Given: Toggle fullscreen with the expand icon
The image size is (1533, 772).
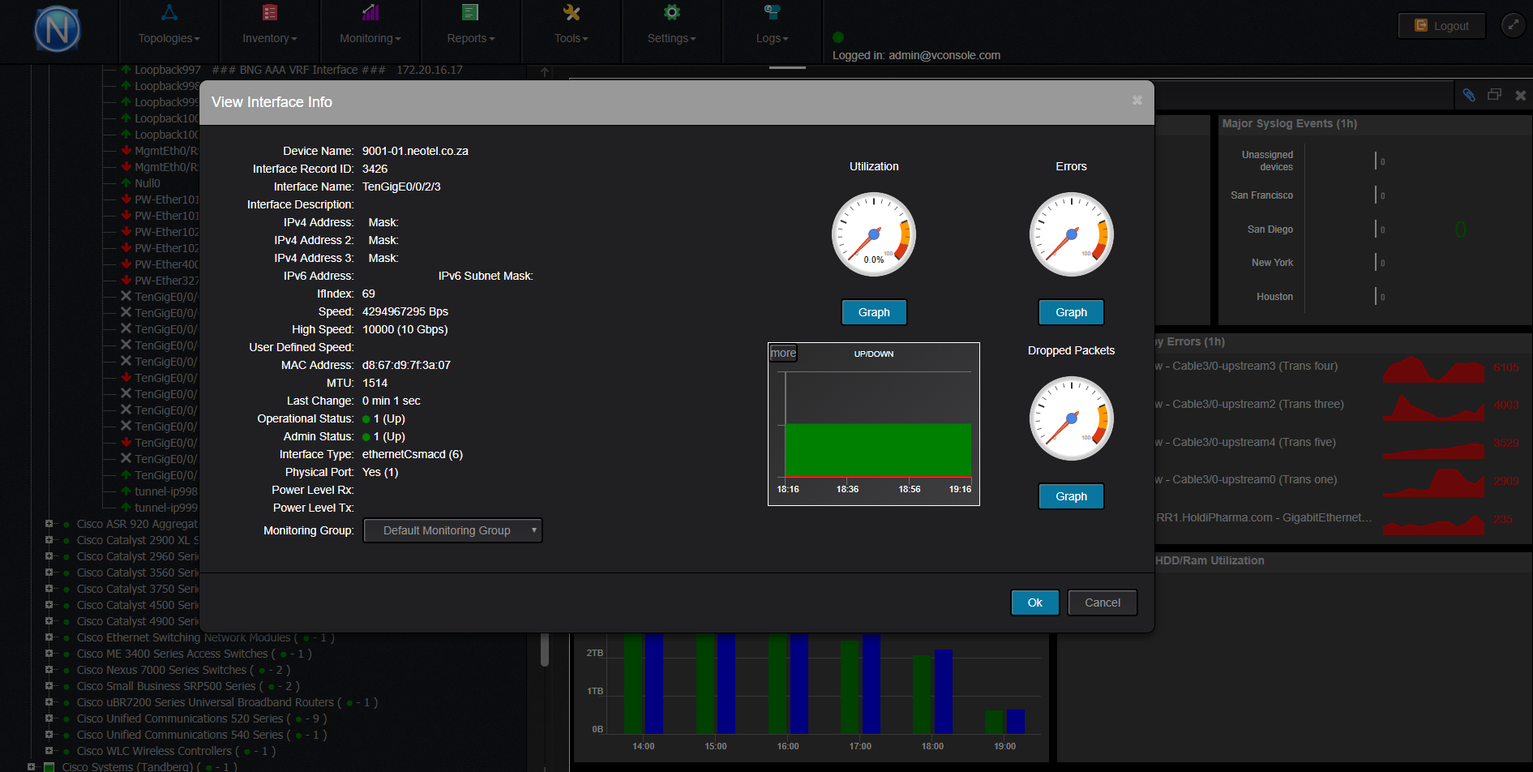Looking at the screenshot, I should [1513, 25].
